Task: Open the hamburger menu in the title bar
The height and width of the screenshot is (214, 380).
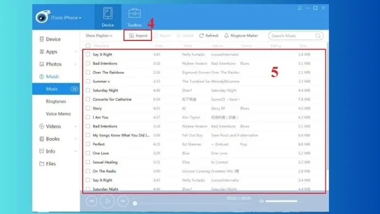Action: pos(300,8)
